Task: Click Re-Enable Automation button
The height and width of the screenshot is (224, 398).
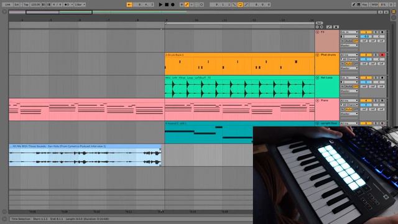Action: [x=192, y=4]
